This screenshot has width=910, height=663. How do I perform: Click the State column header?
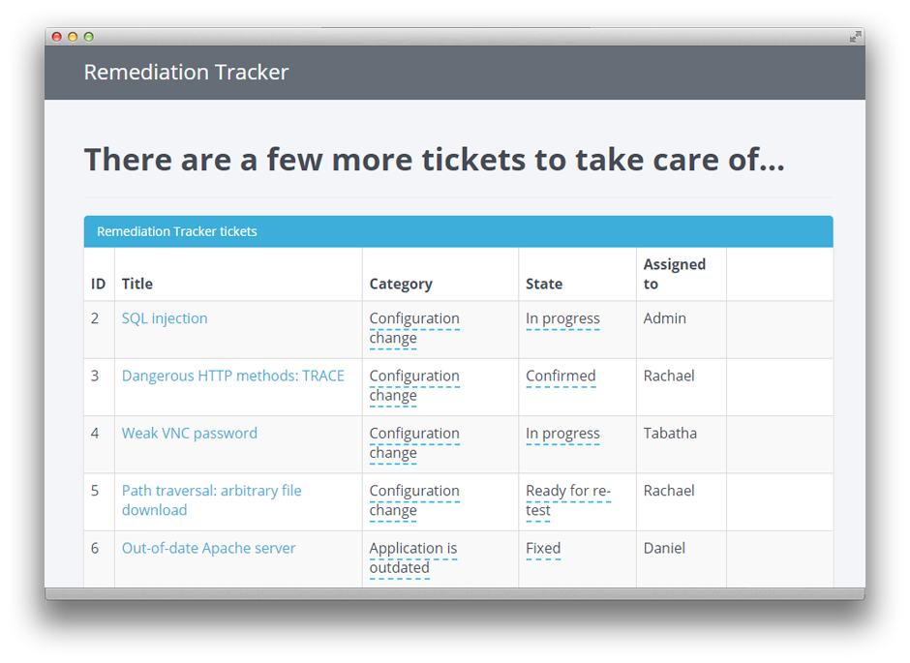click(x=544, y=284)
